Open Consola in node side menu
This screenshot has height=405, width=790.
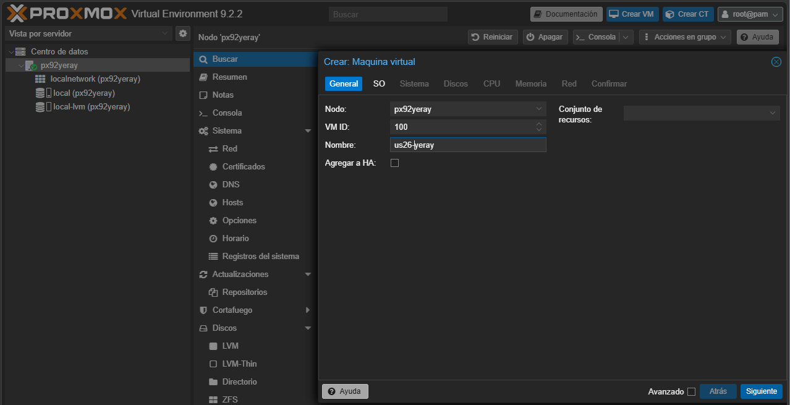coord(256,113)
